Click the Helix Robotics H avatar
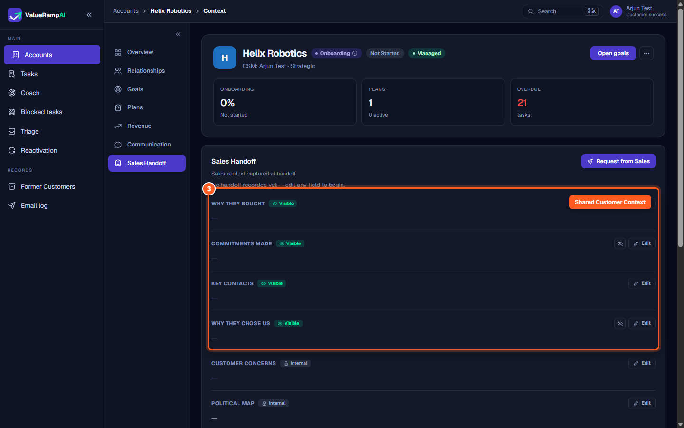The image size is (684, 428). coord(225,58)
